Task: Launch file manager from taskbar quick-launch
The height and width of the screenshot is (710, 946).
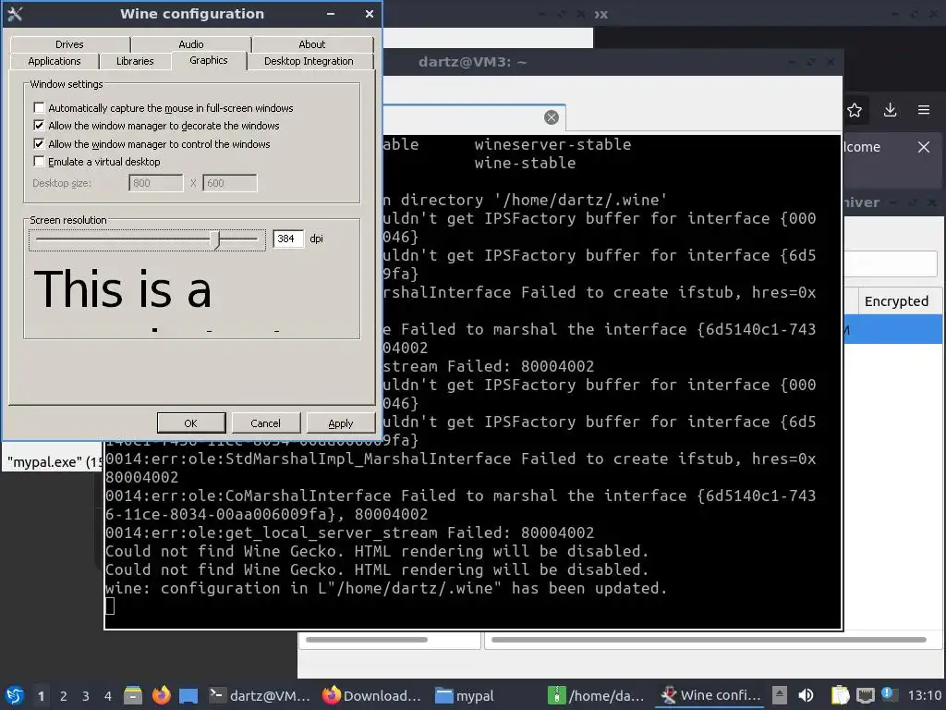Action: tap(133, 695)
